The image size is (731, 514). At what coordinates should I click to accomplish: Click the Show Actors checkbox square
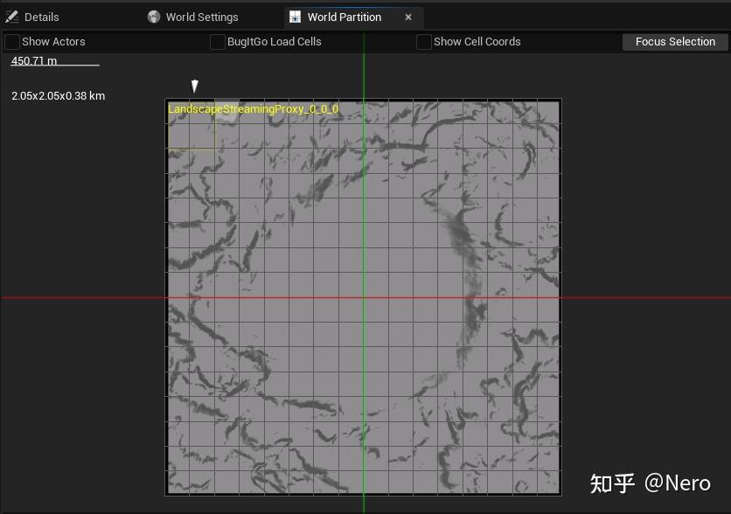(x=12, y=41)
